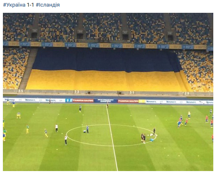Click the blue stripe of the giant flag
This screenshot has width=217, height=176.
(x=106, y=59)
